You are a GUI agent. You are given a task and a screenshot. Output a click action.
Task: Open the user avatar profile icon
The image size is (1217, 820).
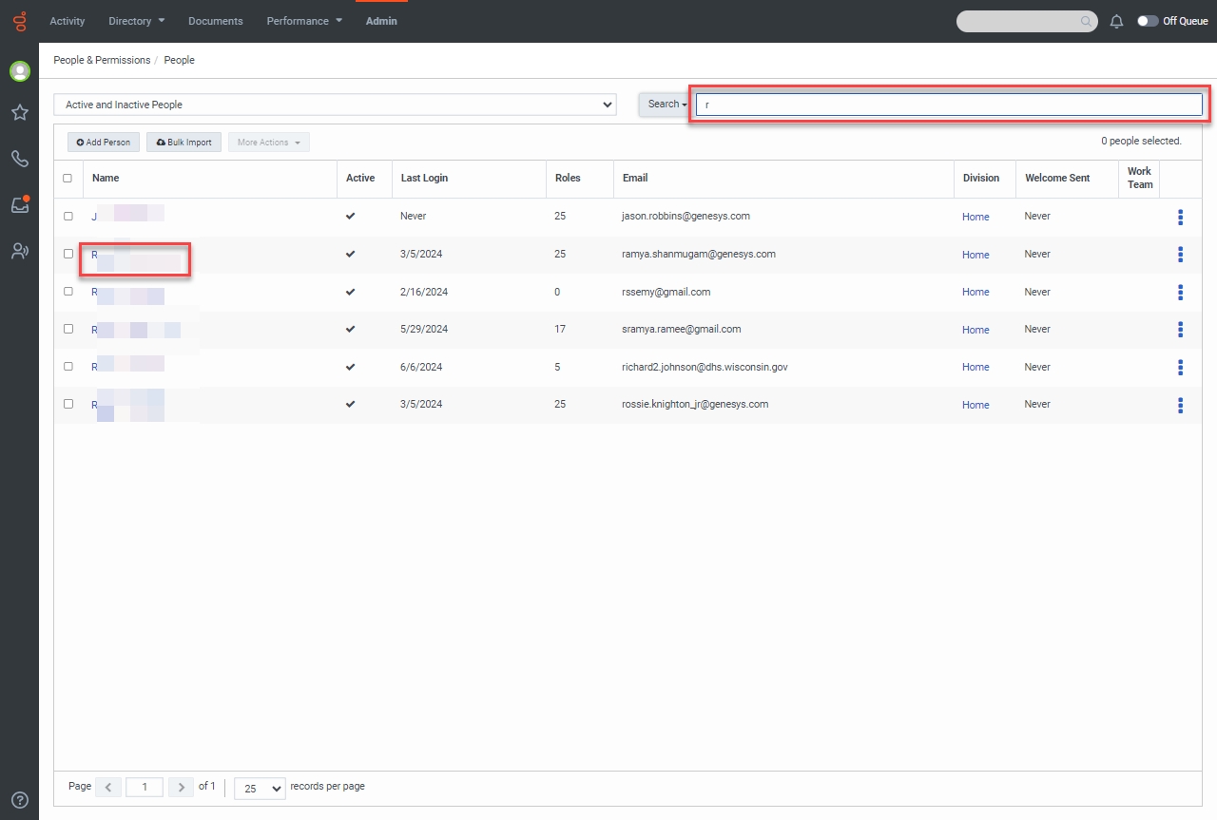19,71
